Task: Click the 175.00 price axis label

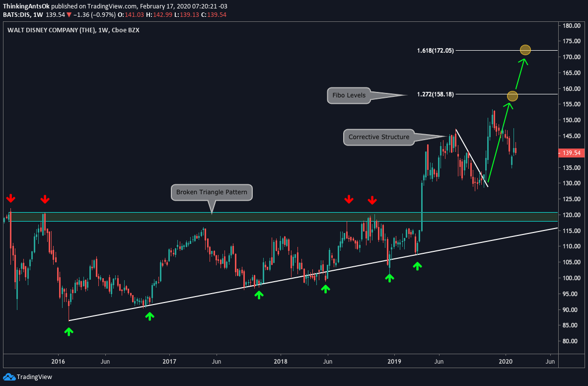Action: [x=572, y=41]
